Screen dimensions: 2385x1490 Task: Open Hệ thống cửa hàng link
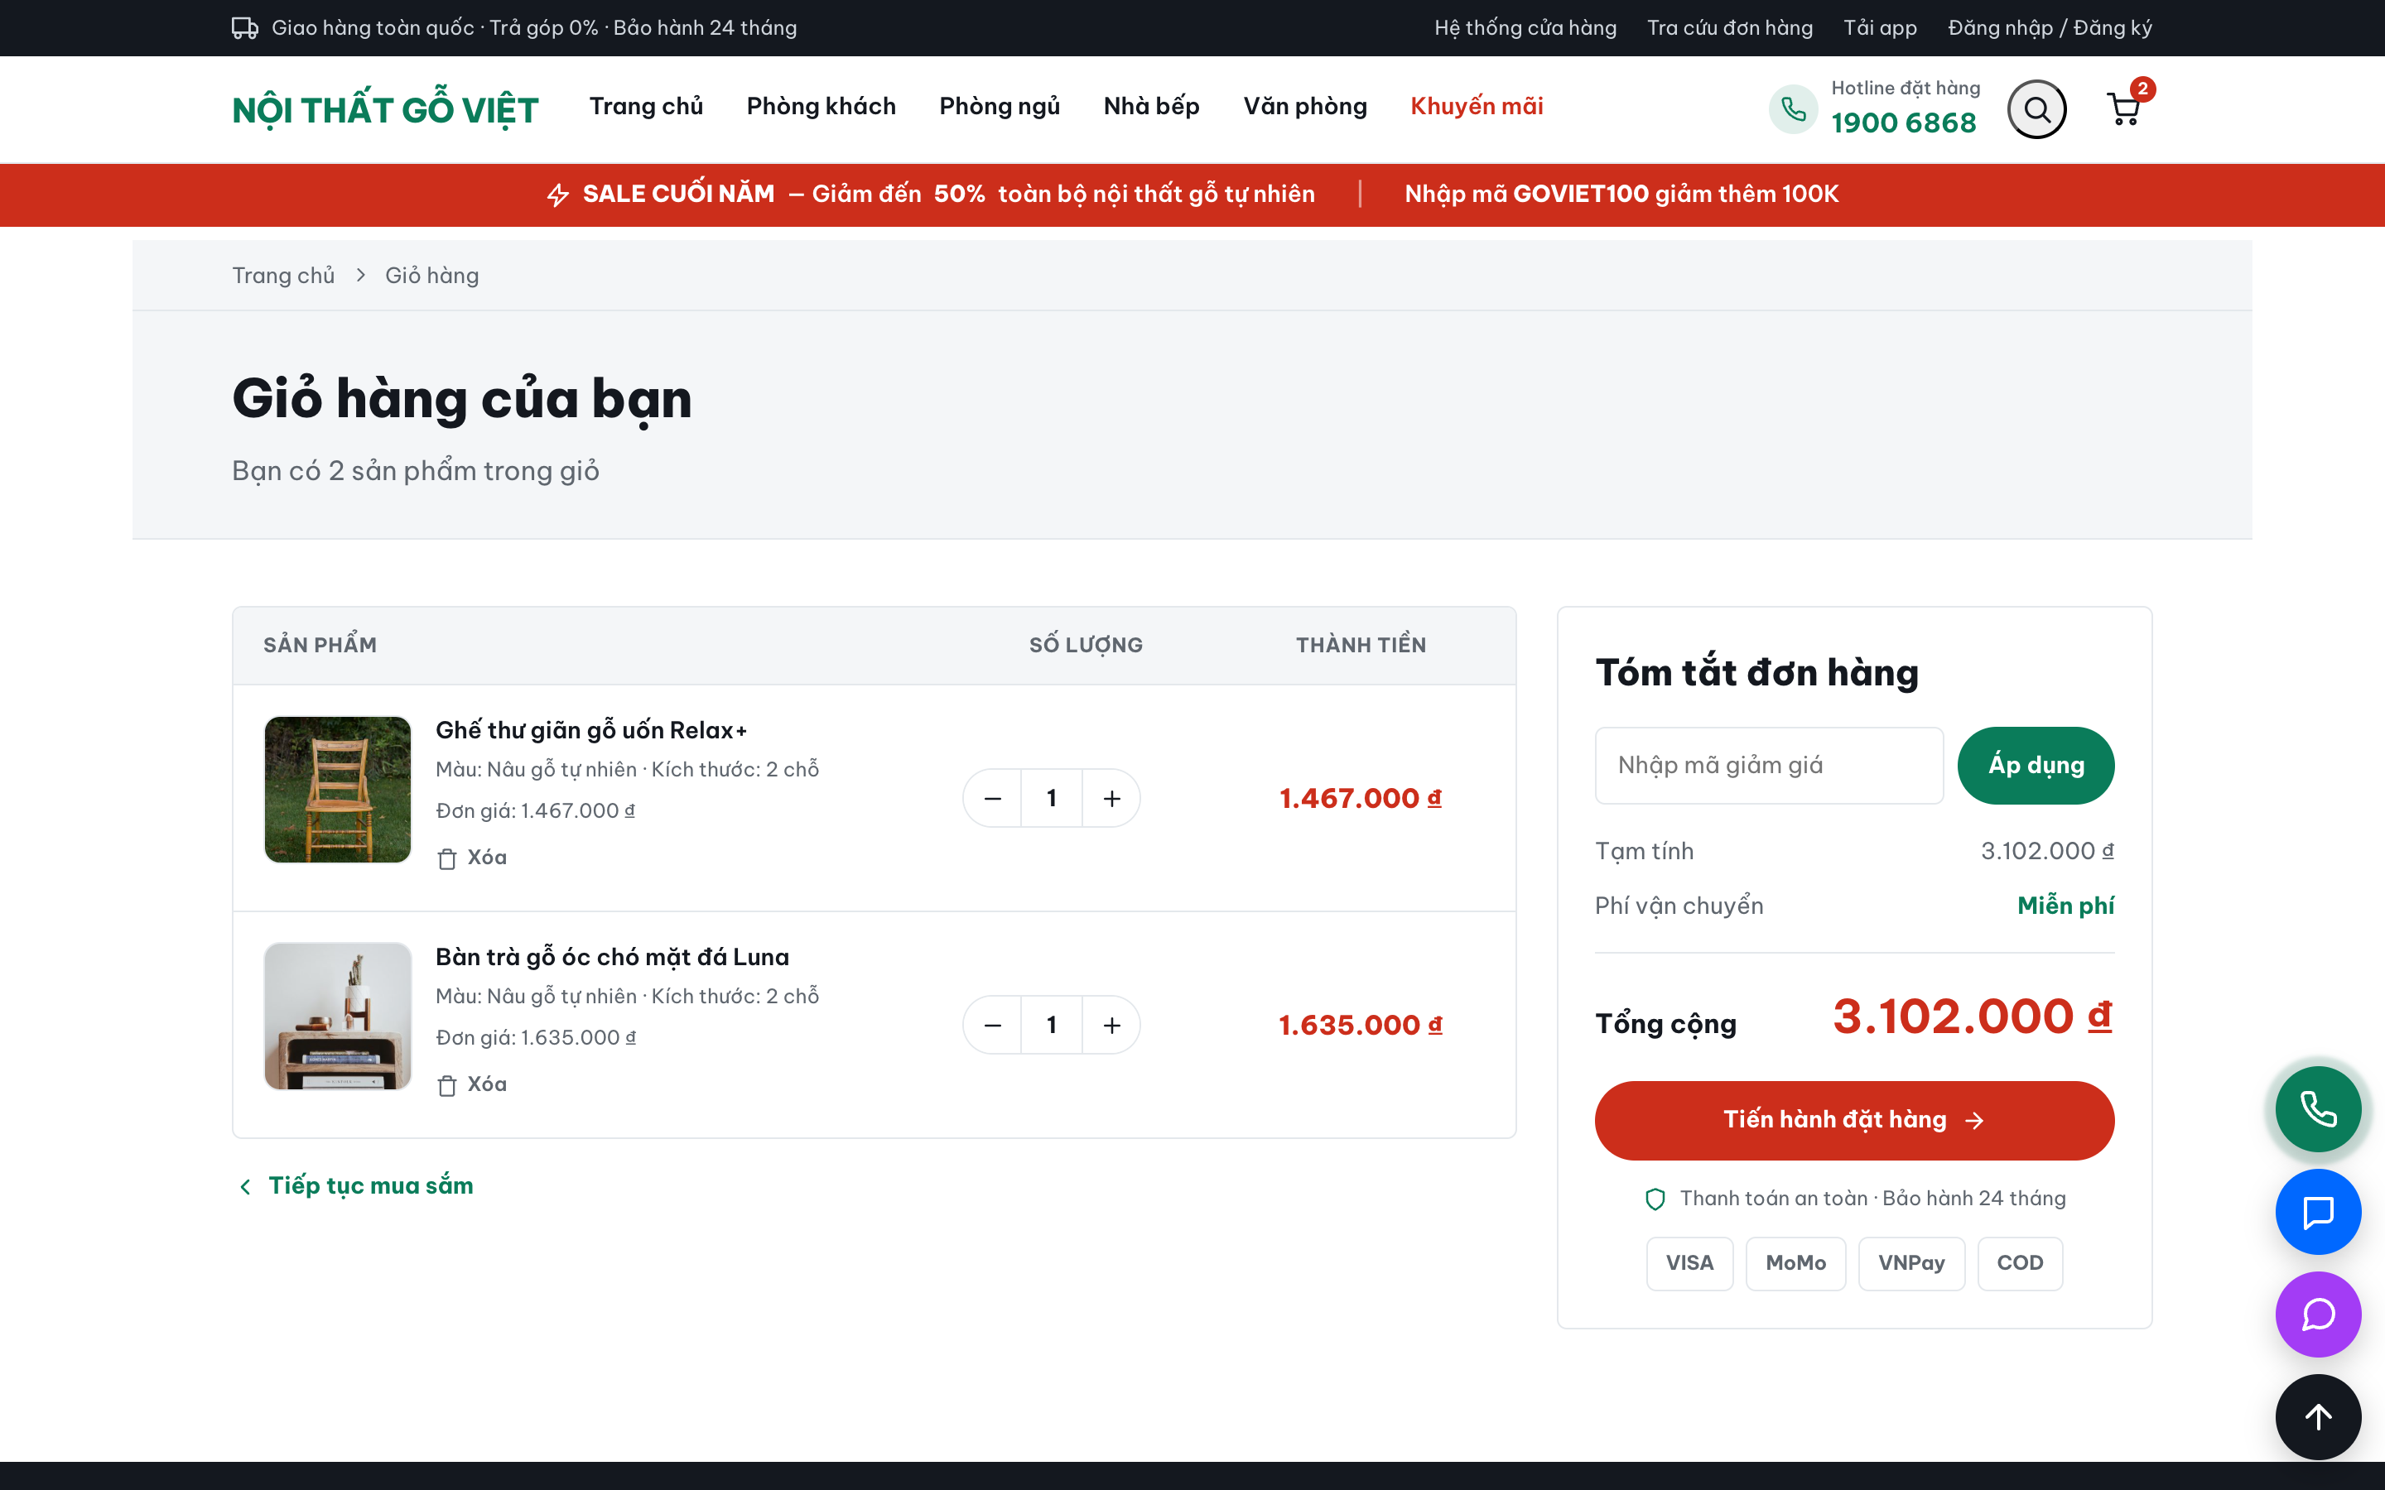pos(1525,27)
